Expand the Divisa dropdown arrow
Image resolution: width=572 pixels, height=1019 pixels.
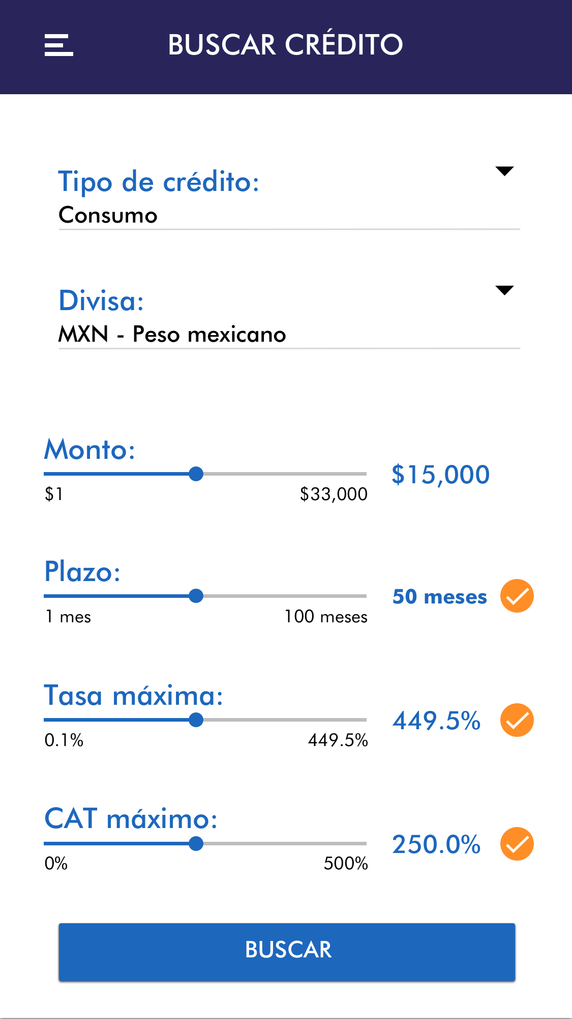tap(504, 290)
